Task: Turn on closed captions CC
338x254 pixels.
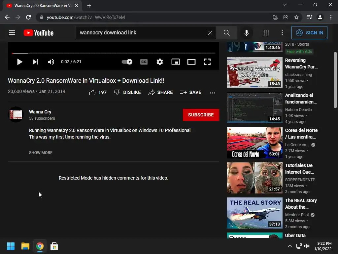Action: coord(144,62)
